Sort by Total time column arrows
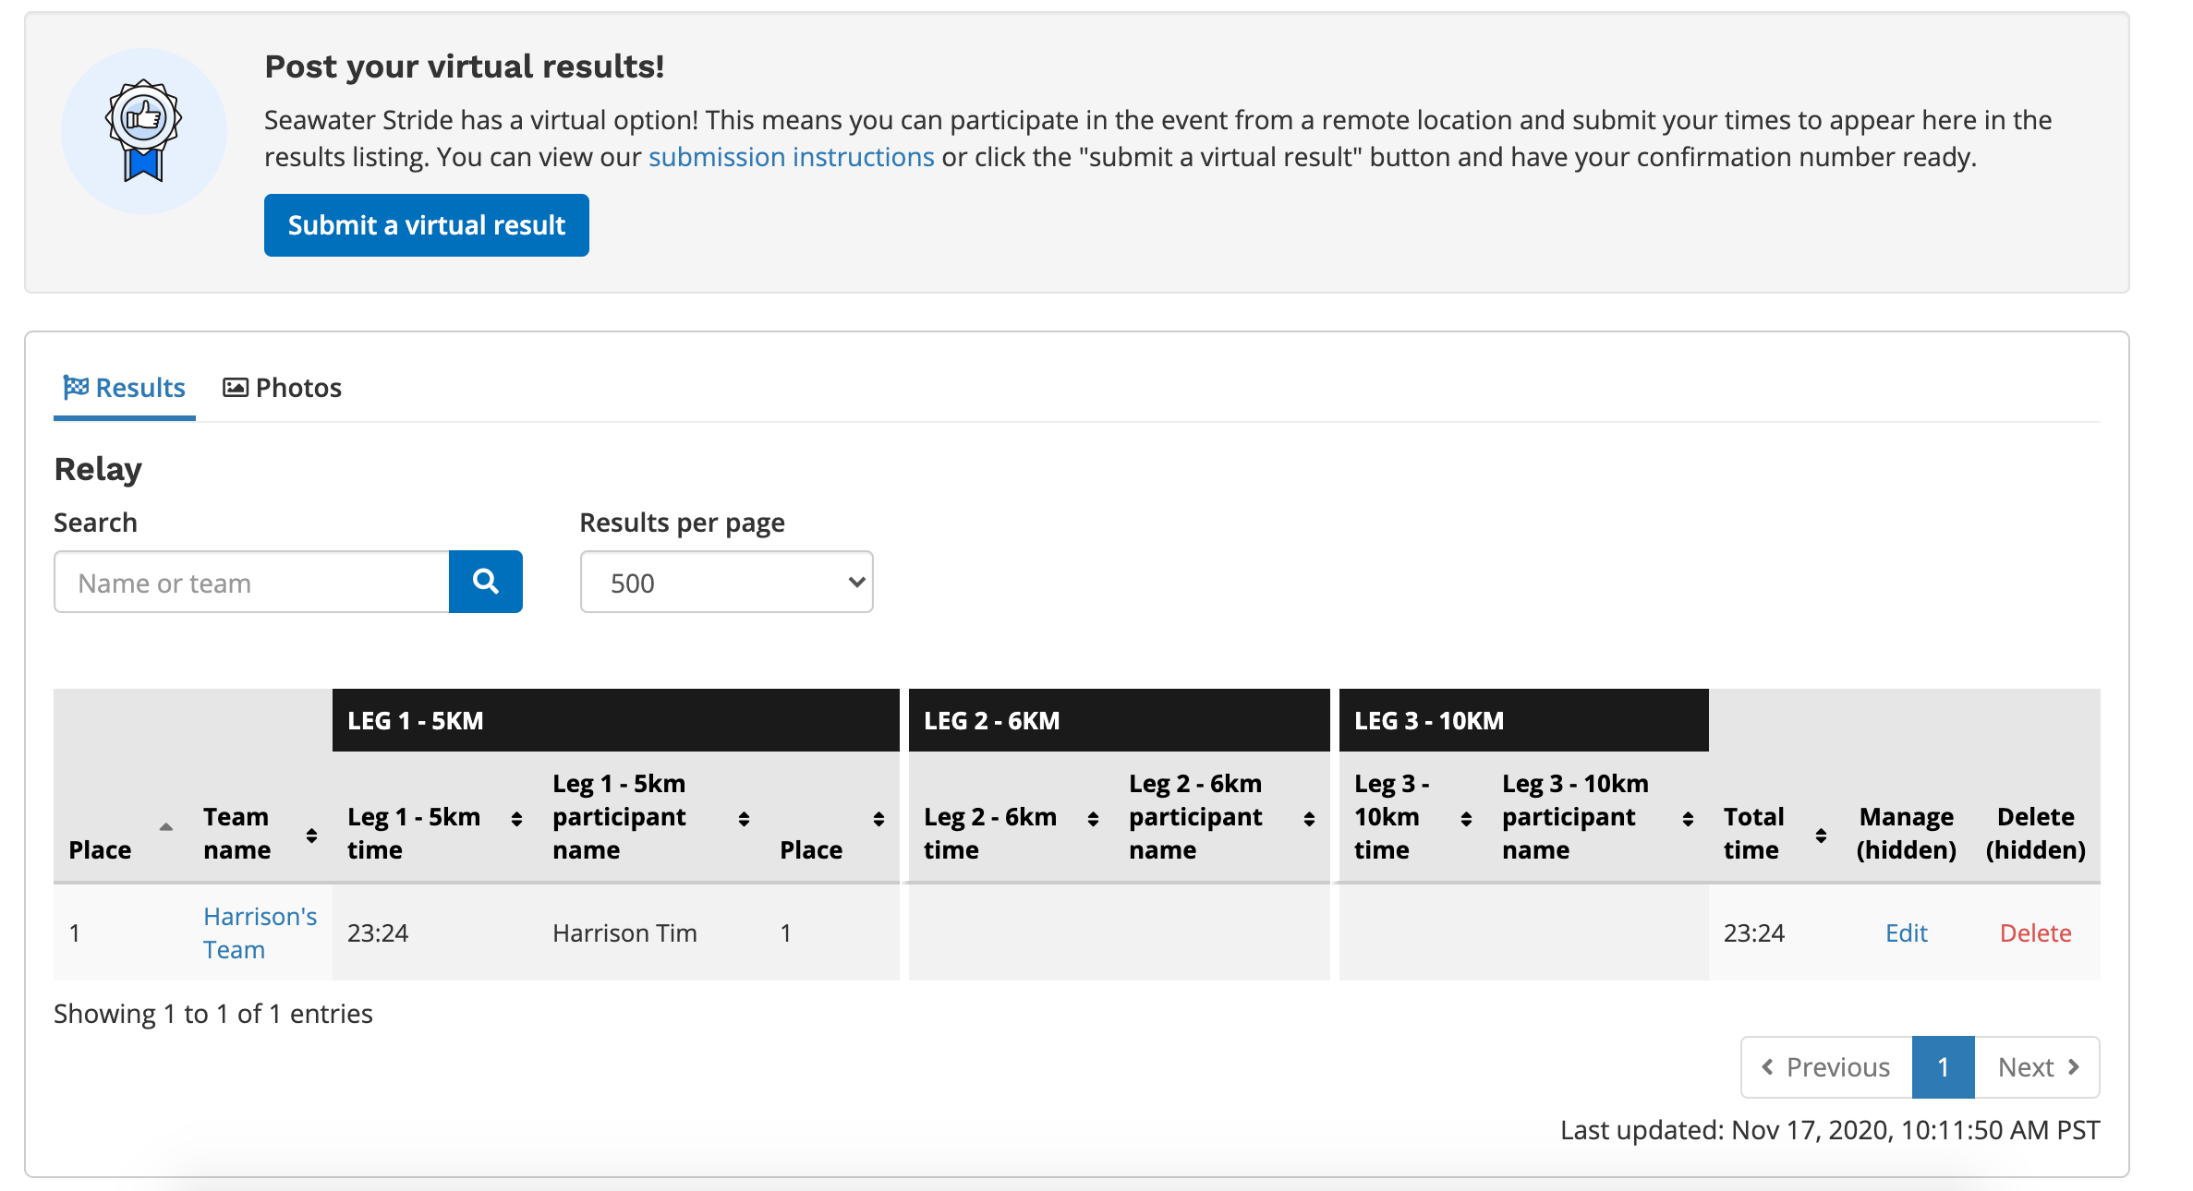The height and width of the screenshot is (1191, 2193). coord(1821,835)
